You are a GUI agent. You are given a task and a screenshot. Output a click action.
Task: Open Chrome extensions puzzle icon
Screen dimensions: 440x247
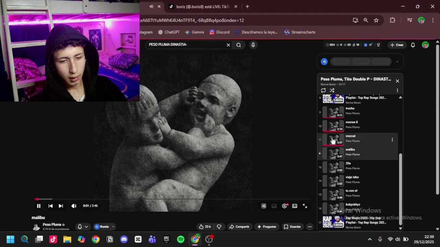(x=392, y=20)
